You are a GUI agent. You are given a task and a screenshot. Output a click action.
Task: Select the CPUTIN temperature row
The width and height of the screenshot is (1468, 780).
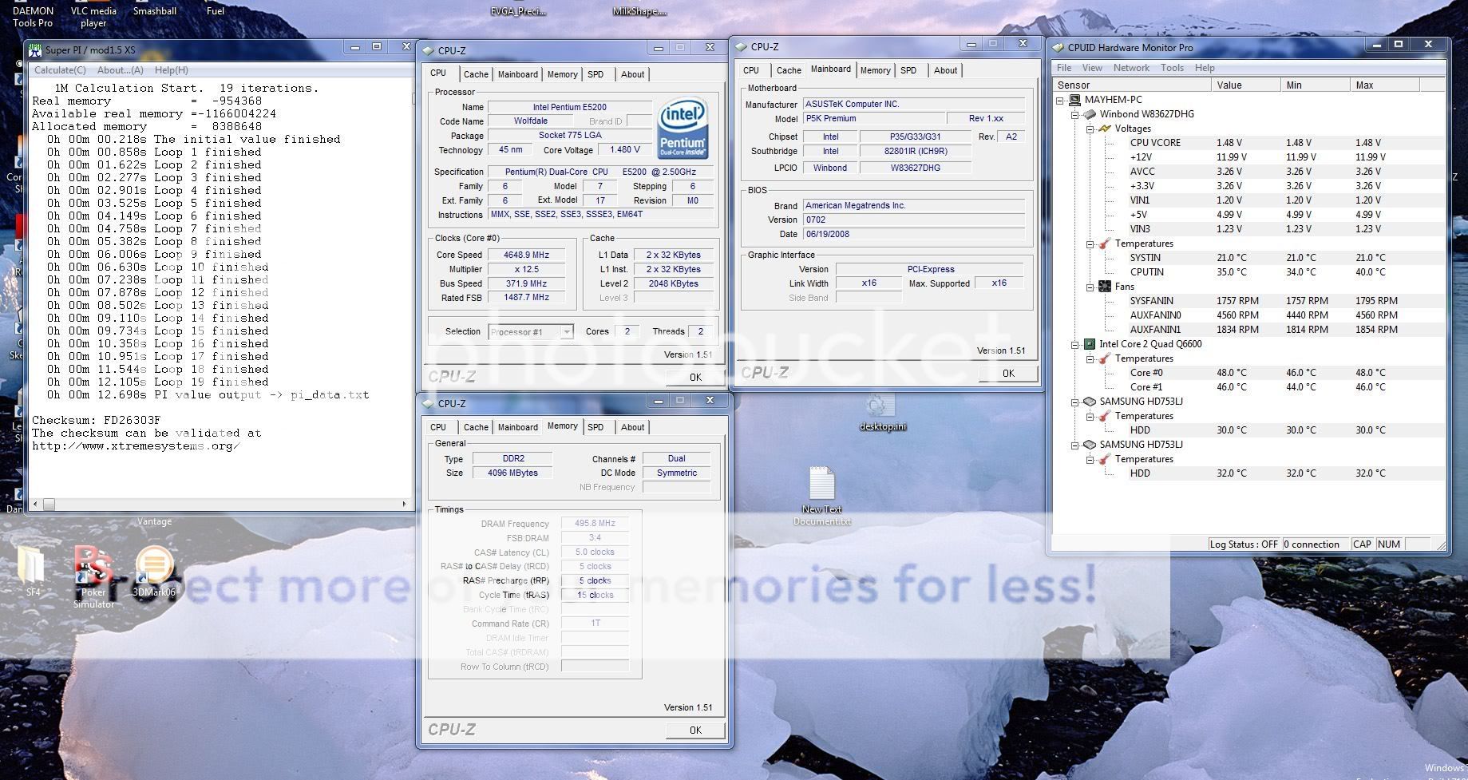tap(1248, 272)
